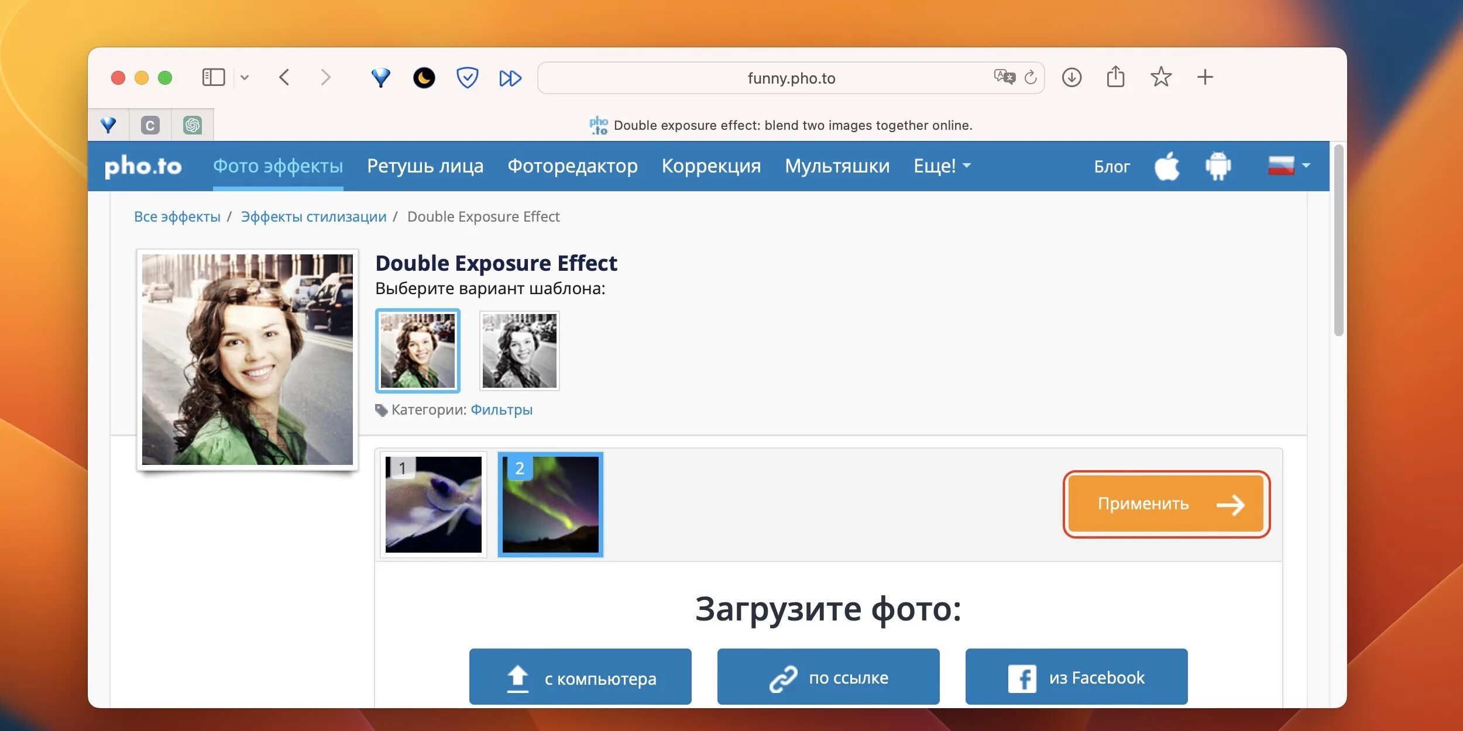Select photo slot 2 with aurora image

click(550, 504)
